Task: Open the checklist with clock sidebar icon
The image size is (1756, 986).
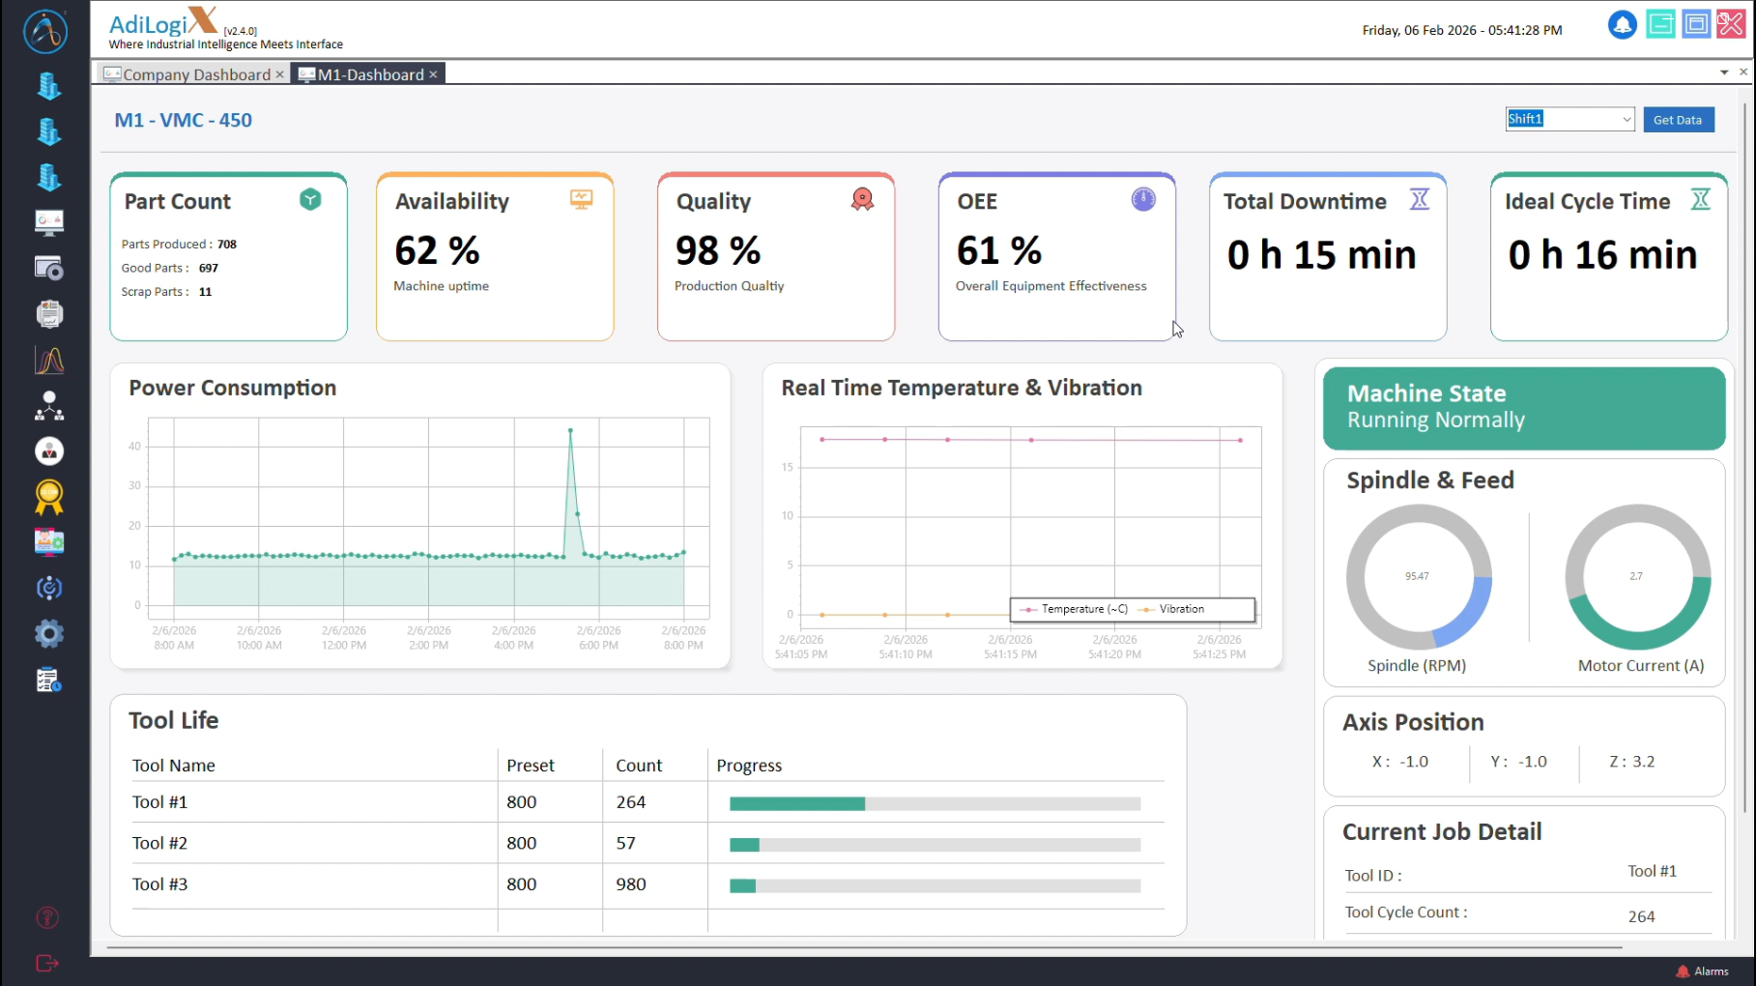Action: pos(49,681)
